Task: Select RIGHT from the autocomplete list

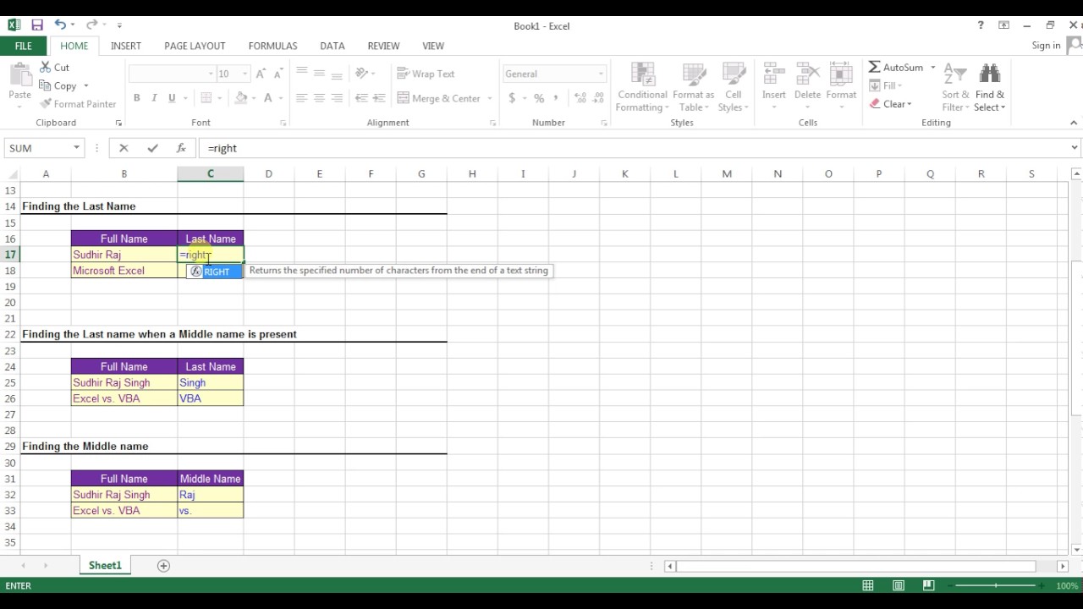Action: pyautogui.click(x=216, y=272)
